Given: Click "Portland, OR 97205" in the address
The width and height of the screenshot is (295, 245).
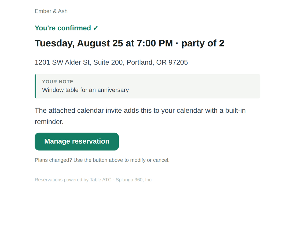Looking at the screenshot, I should (157, 62).
